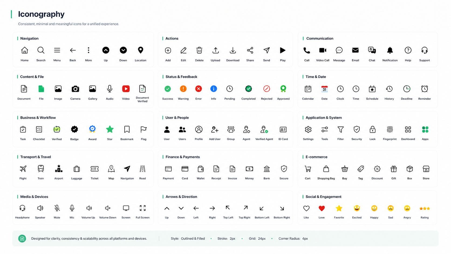The width and height of the screenshot is (451, 254).
Task: Click the "Status & Feedback" section heading
Action: tap(181, 77)
